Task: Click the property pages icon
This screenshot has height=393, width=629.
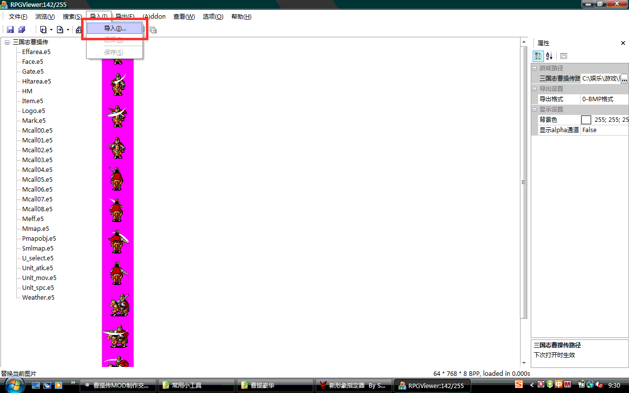Action: tap(564, 56)
